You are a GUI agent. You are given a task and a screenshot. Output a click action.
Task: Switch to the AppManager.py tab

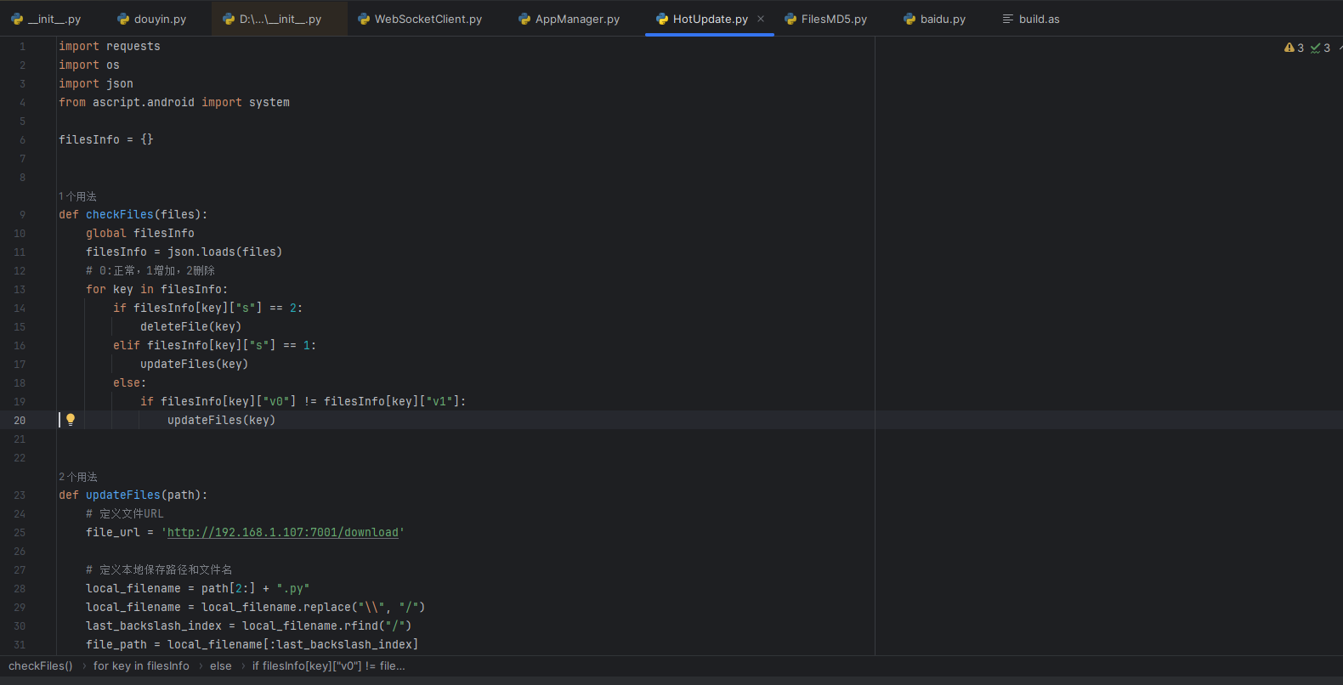[x=569, y=19]
